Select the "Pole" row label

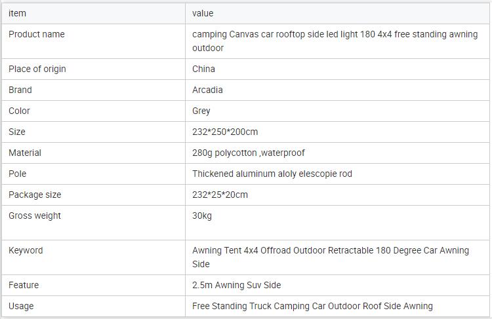[x=18, y=174]
